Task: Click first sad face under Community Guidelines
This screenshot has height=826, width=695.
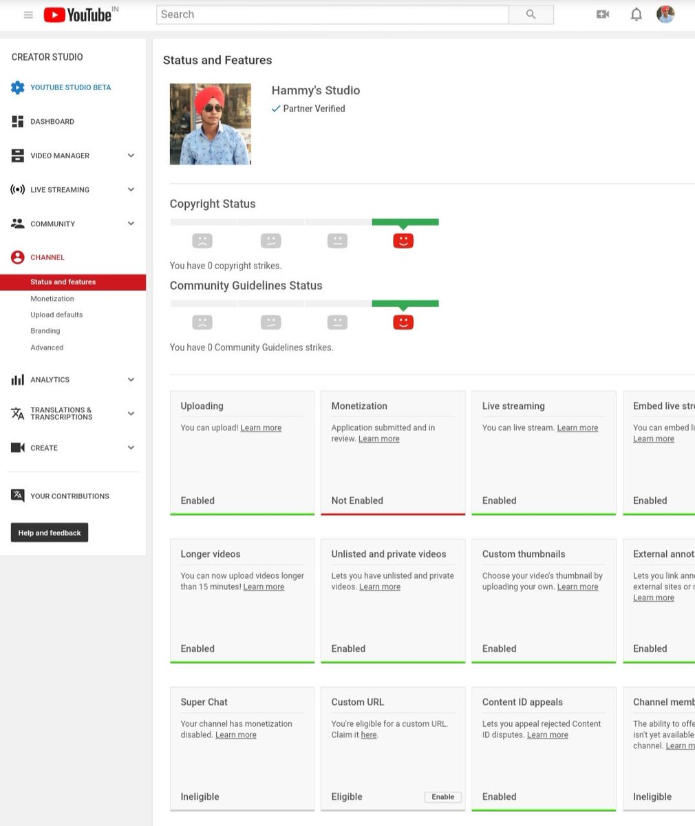Action: (x=202, y=321)
